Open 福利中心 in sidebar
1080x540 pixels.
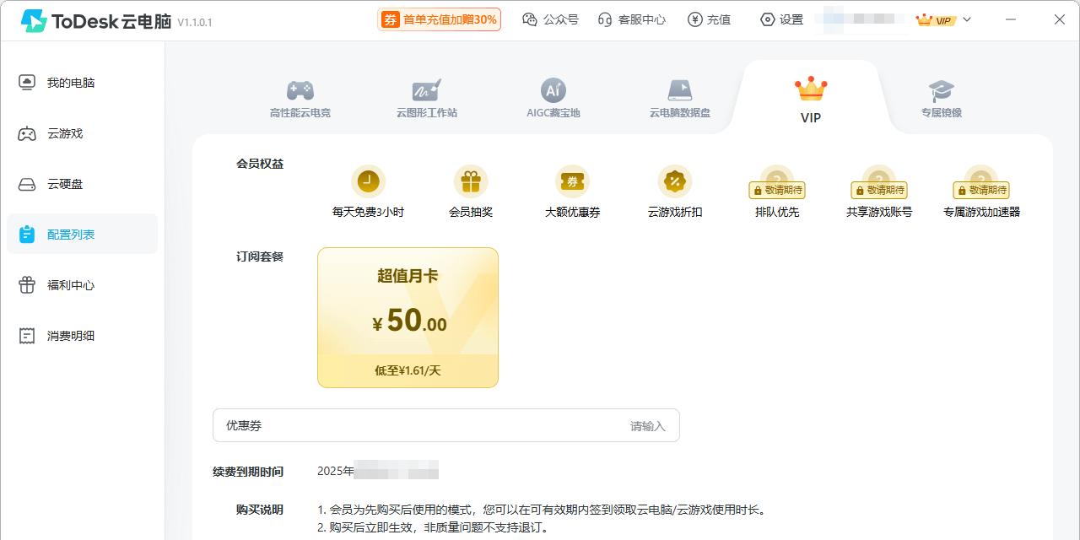tap(82, 285)
